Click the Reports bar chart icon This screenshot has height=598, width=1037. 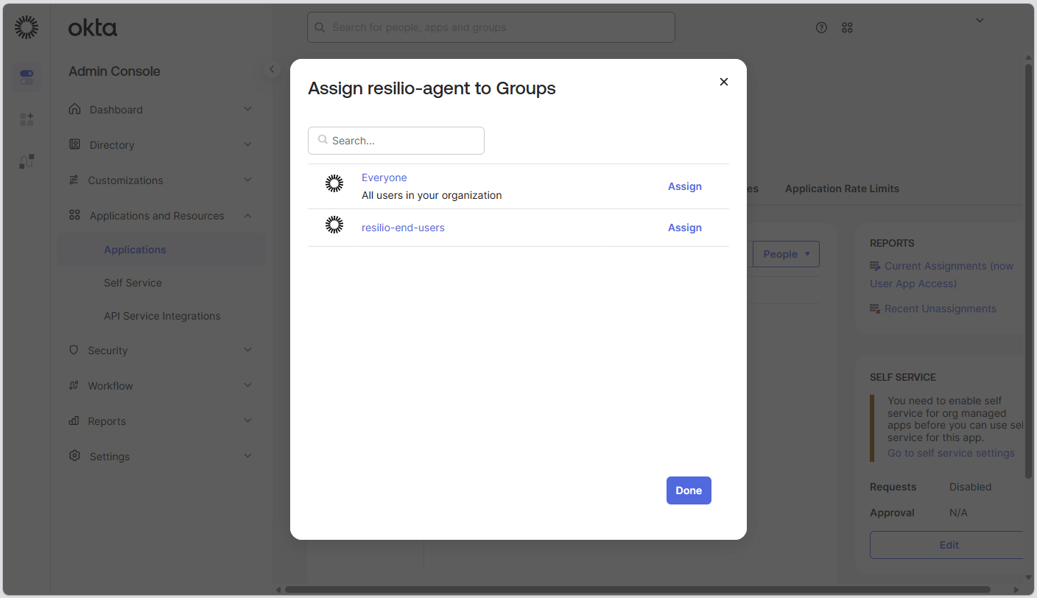[x=74, y=421]
